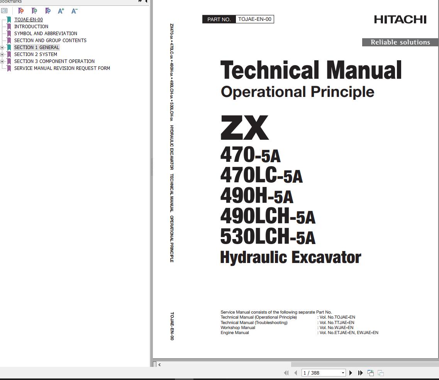This screenshot has width=439, height=380.
Task: Open the page number dropdown arrow
Action: 343,373
